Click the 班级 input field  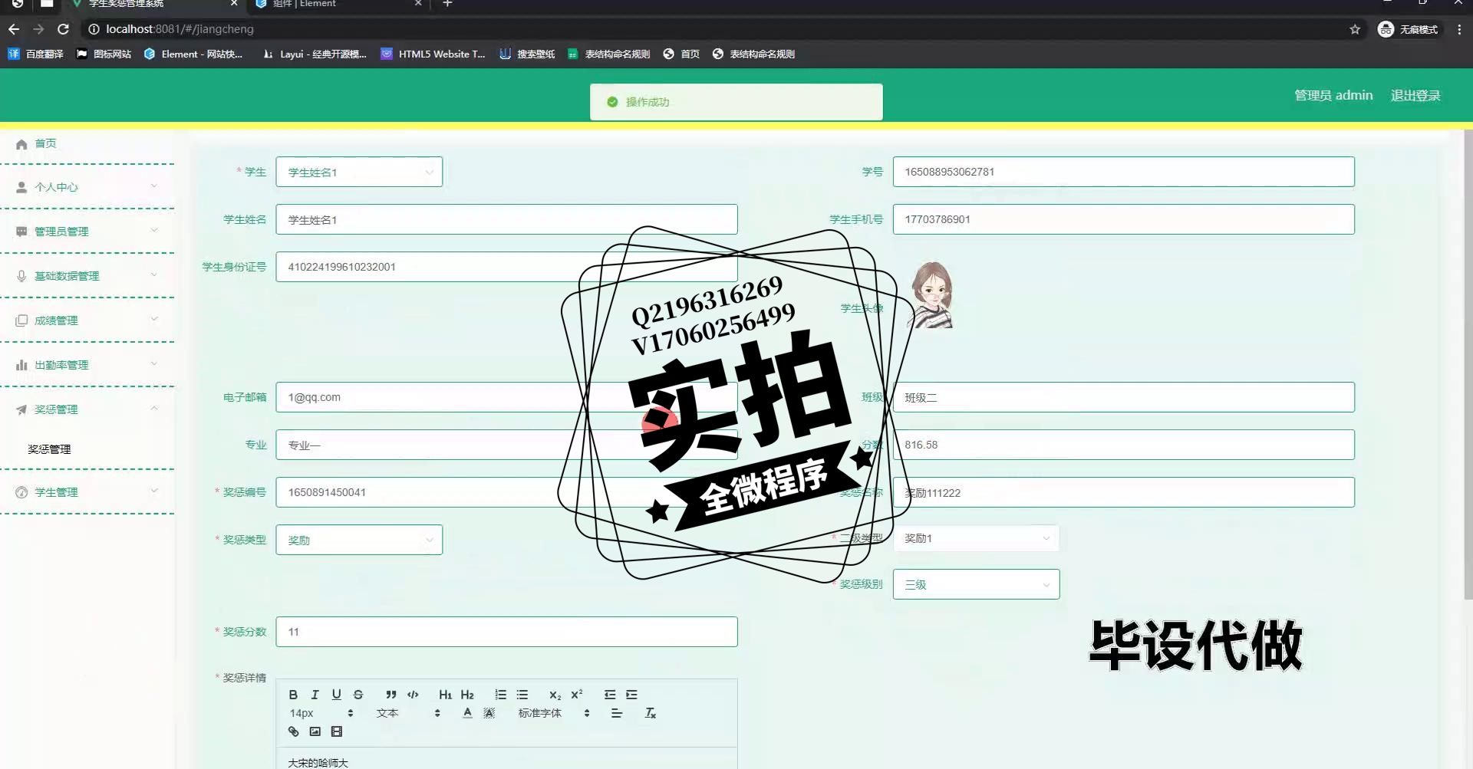pos(1123,397)
